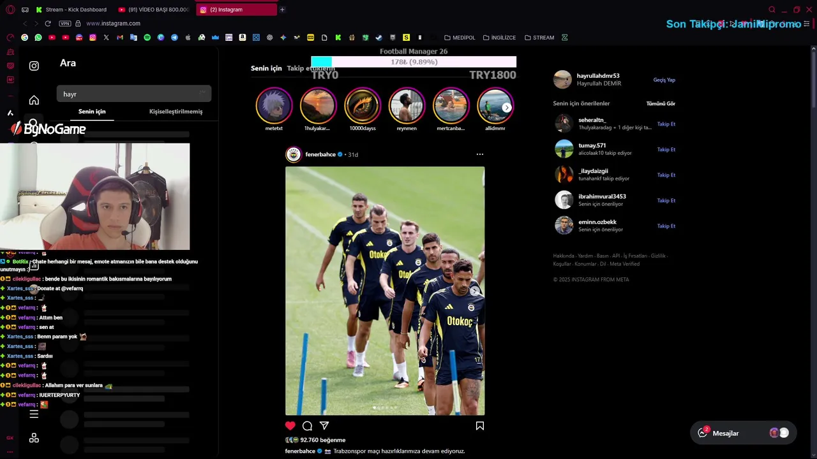
Task: Open the Apple bookmark icon
Action: 188,38
